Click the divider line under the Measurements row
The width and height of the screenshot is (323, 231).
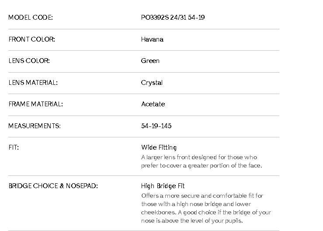point(143,137)
